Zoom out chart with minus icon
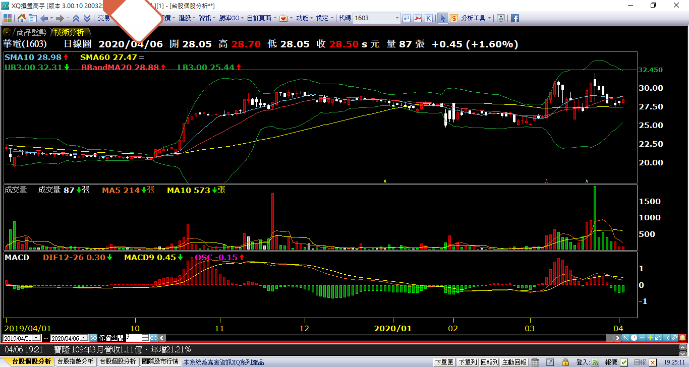This screenshot has width=689, height=367. 642,338
